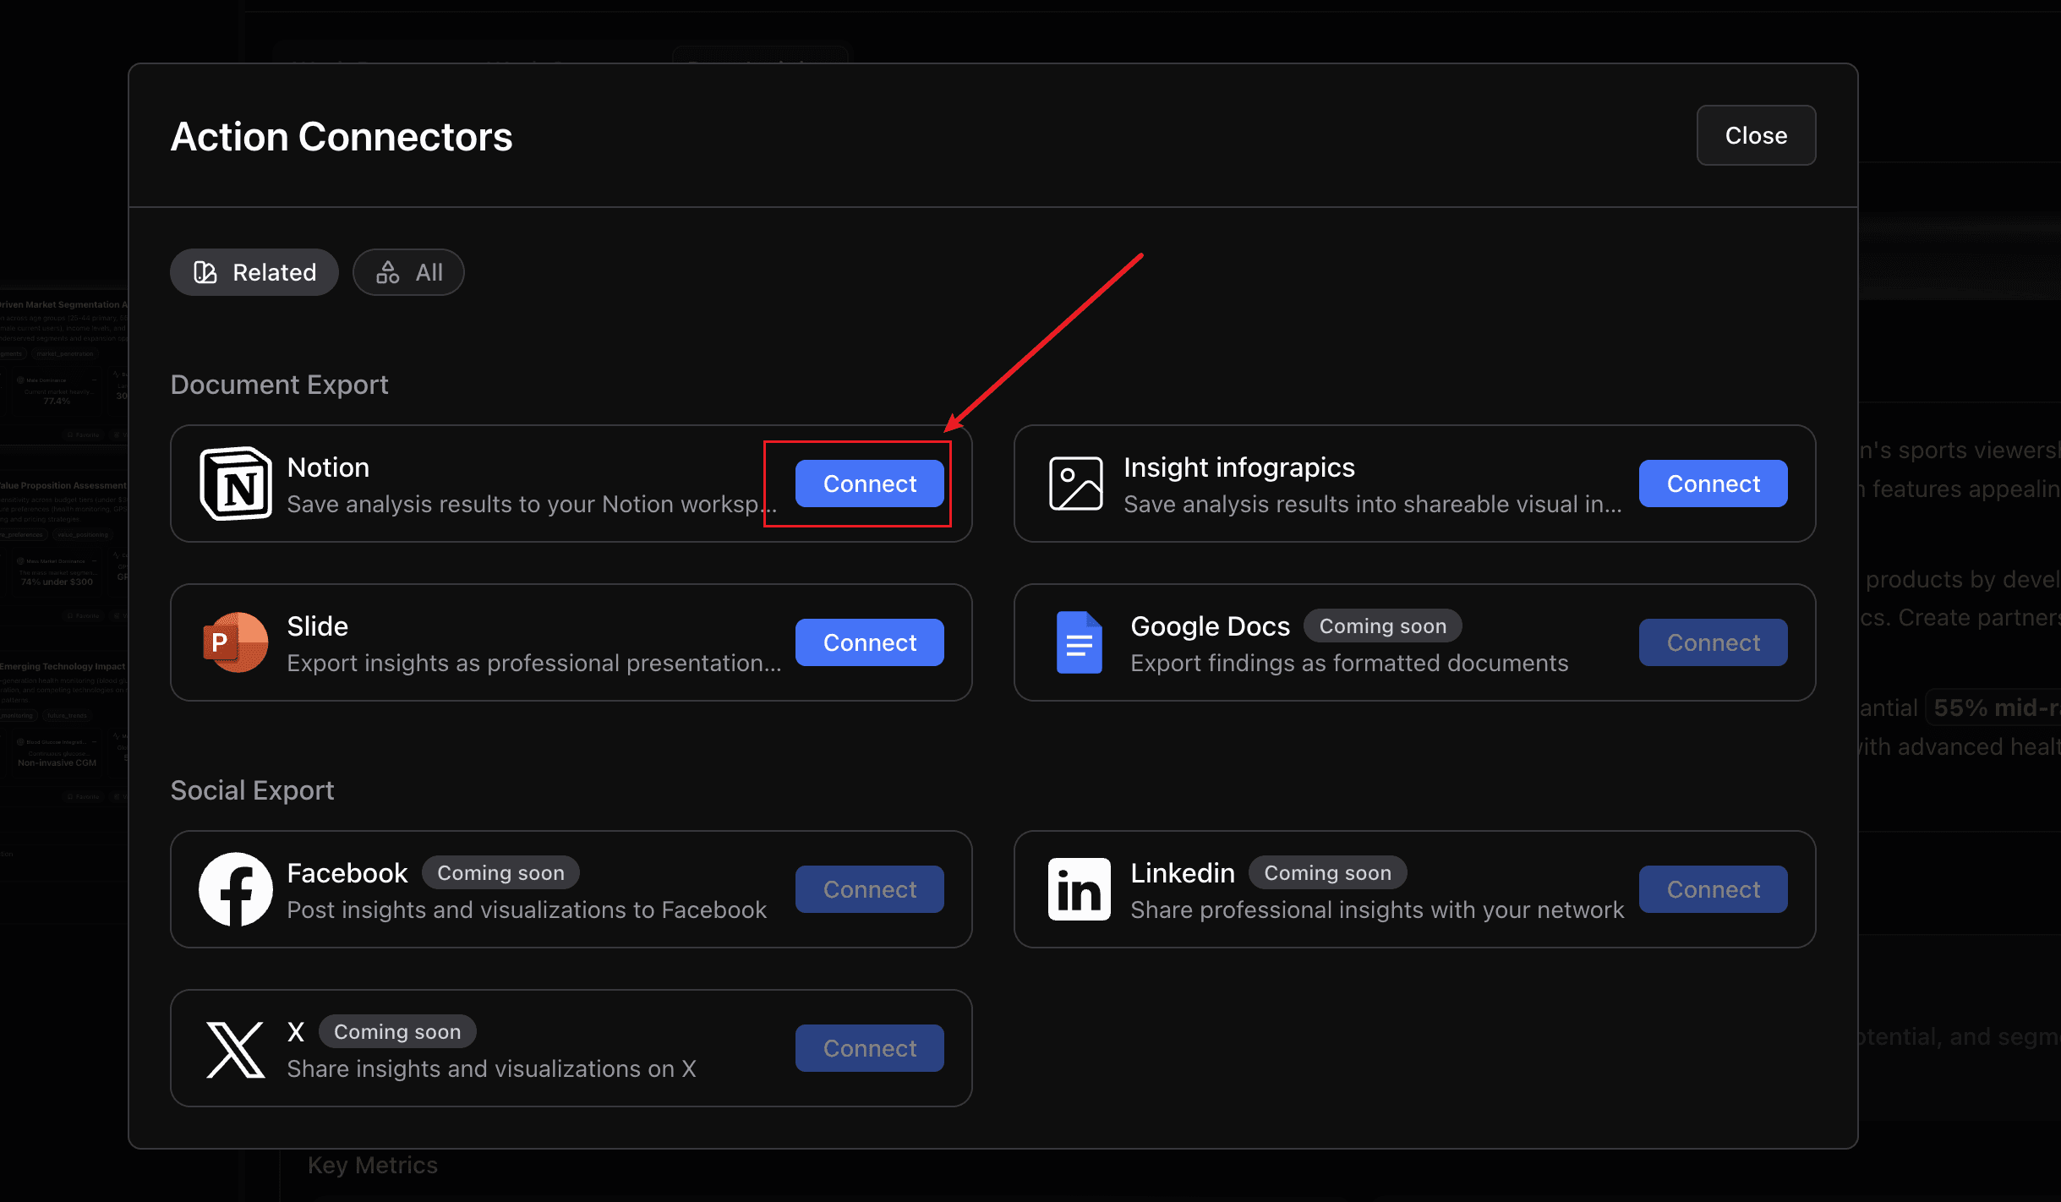Click the X logo icon
This screenshot has width=2061, height=1202.
[x=235, y=1048]
